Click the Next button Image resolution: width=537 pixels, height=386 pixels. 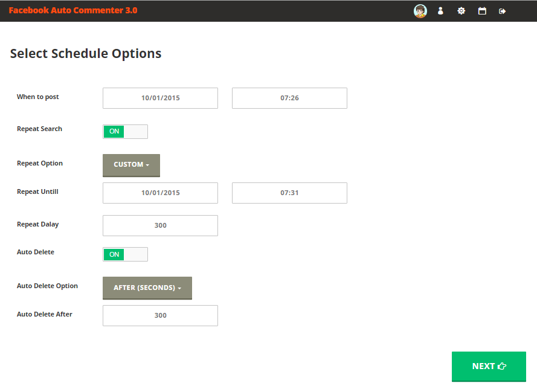tap(489, 366)
